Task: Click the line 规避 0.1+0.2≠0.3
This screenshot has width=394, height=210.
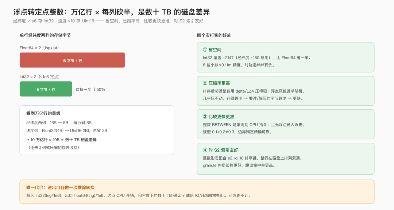Action: tap(237, 132)
